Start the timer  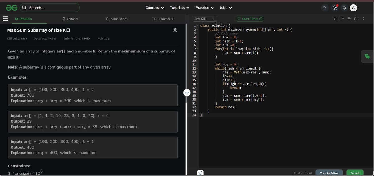click(x=250, y=19)
